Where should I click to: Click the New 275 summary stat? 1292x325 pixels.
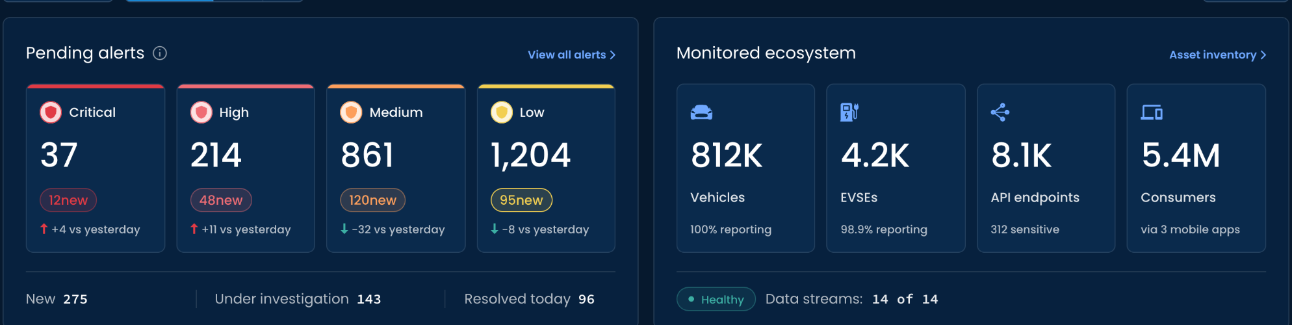click(57, 299)
